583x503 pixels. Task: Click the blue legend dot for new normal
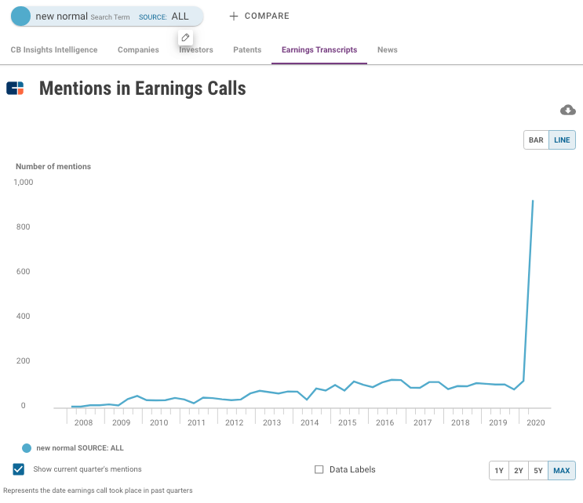coord(27,448)
